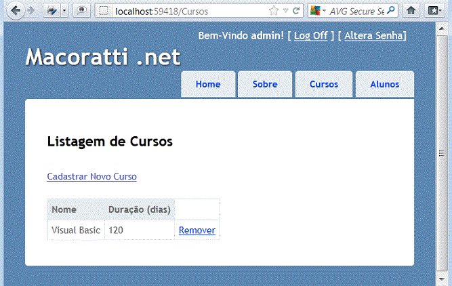Click the Cadastrar Novo Curso link
The height and width of the screenshot is (286, 452).
(x=91, y=176)
